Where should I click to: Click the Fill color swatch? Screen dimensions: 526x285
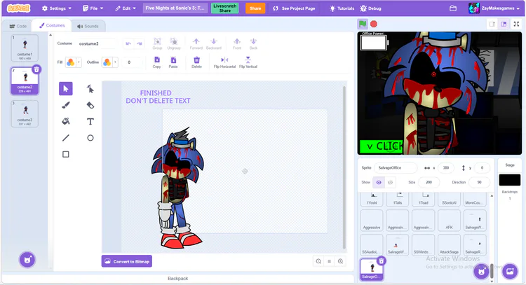(x=70, y=62)
